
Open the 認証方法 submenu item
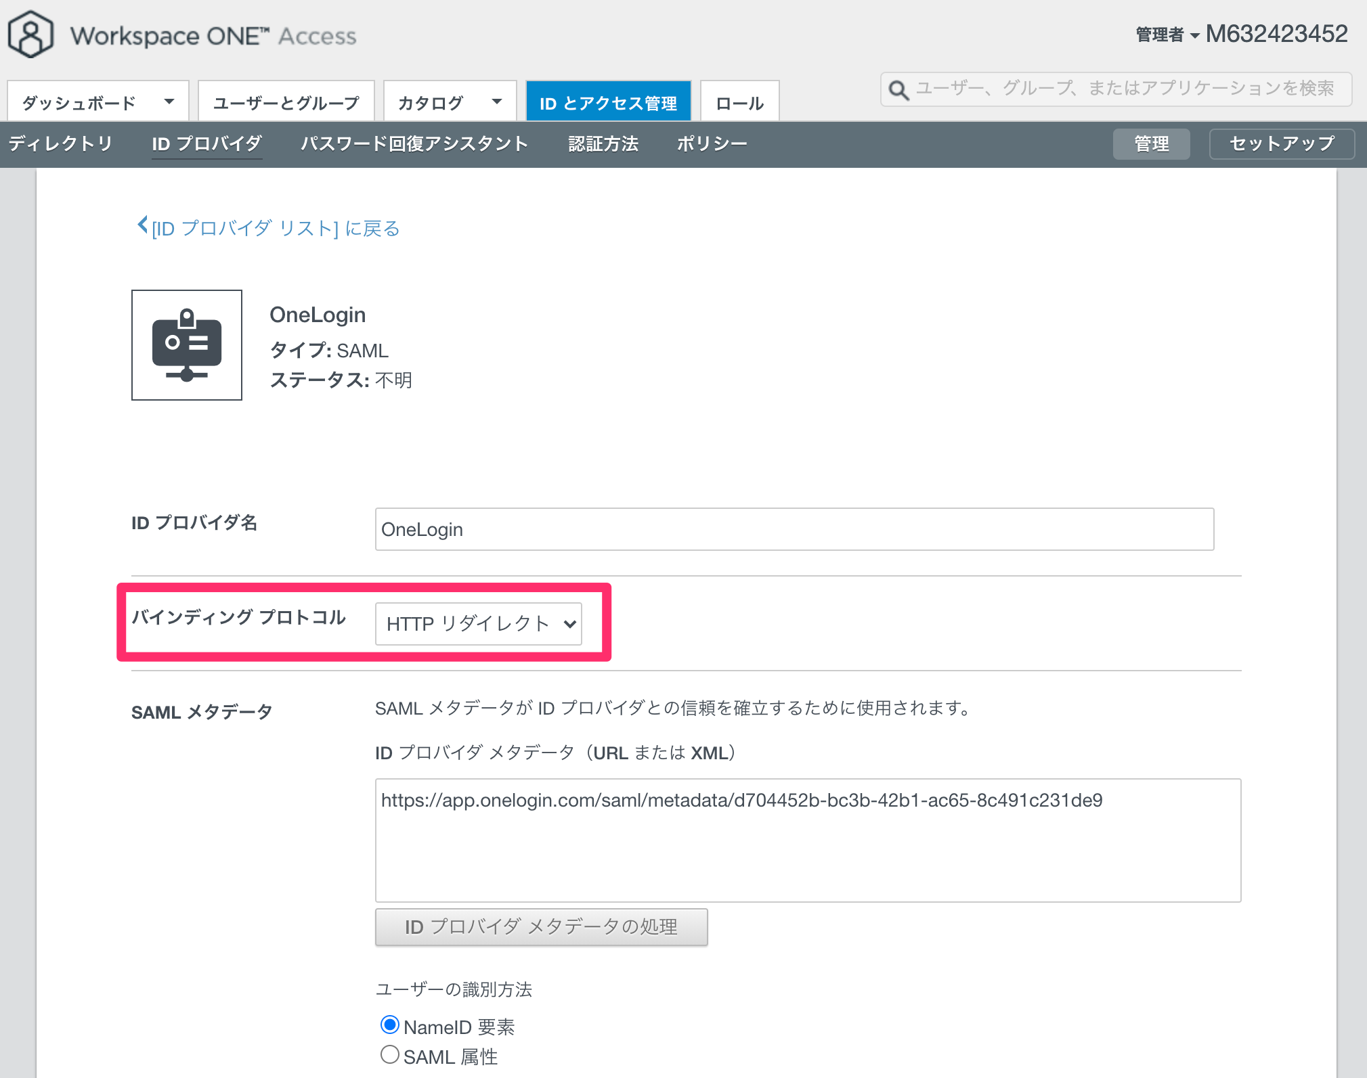click(x=603, y=143)
